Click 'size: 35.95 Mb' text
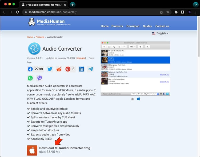The height and width of the screenshot is (157, 200). (50, 152)
